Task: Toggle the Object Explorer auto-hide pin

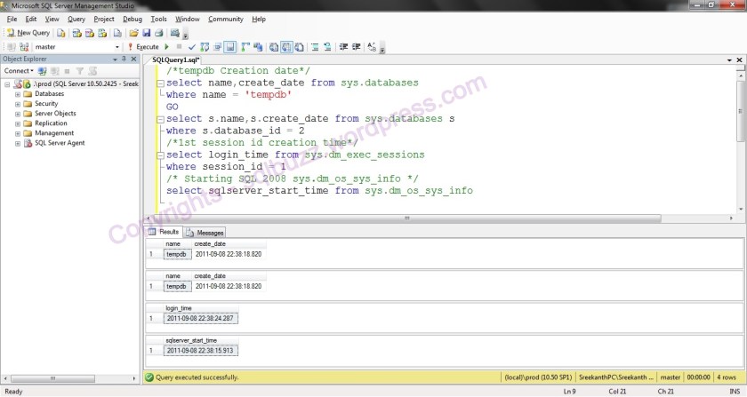Action: click(x=123, y=59)
